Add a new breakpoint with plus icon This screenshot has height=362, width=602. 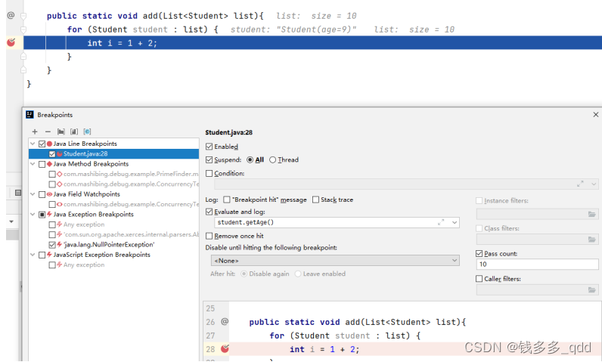click(35, 131)
